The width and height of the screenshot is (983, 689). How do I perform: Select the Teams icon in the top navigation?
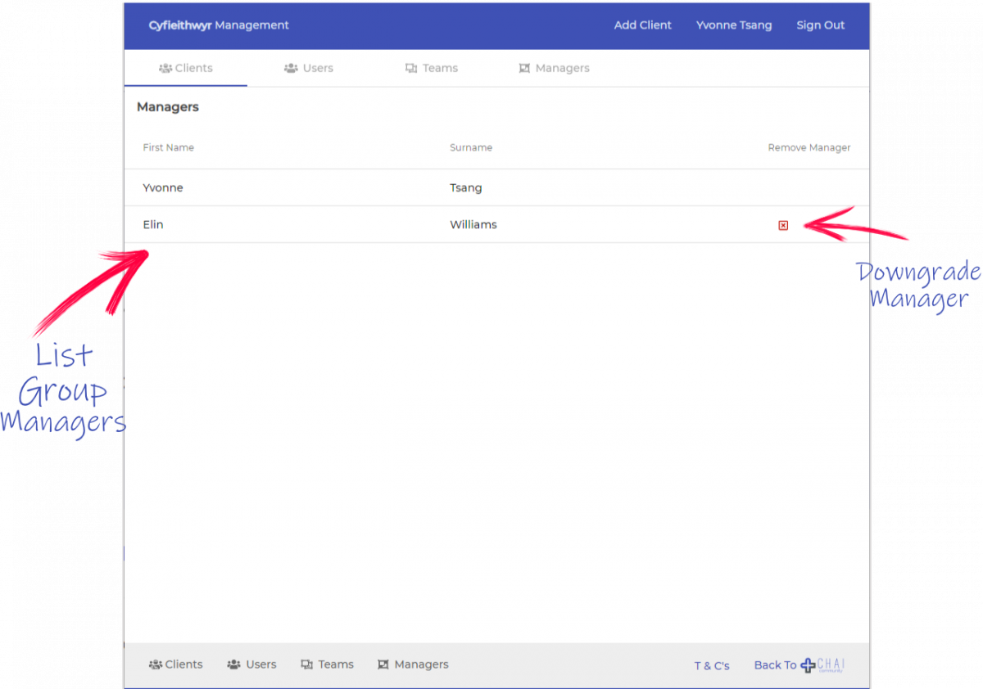(x=410, y=68)
